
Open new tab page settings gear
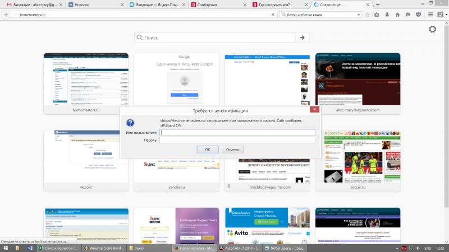[432, 29]
